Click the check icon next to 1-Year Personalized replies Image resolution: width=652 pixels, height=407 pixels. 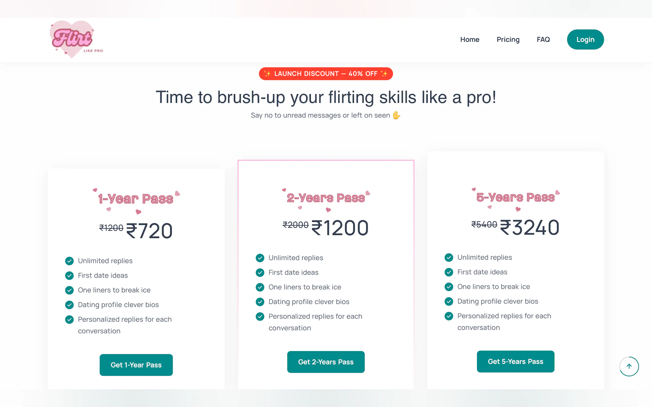pos(69,319)
